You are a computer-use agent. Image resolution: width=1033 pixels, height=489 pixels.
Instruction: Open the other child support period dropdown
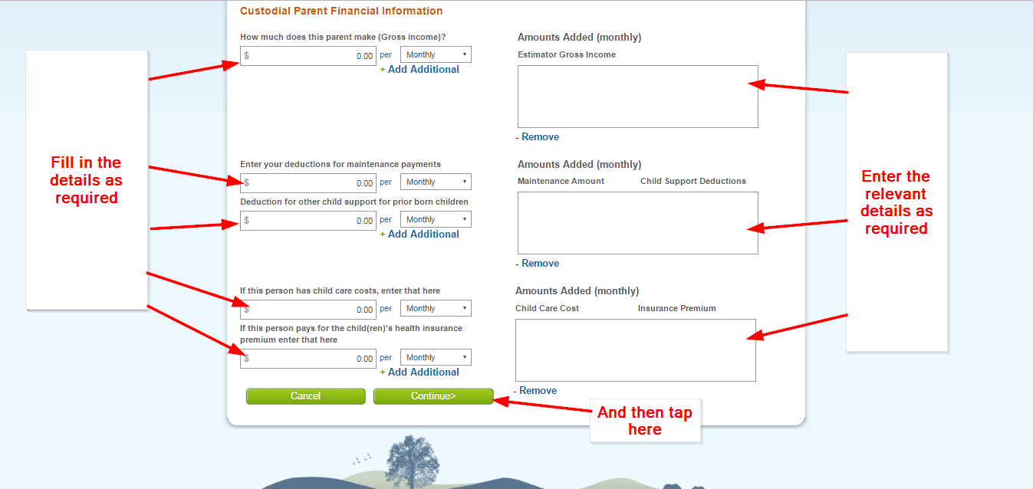click(x=436, y=219)
